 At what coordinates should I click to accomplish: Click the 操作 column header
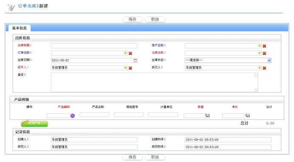[x=29, y=107]
